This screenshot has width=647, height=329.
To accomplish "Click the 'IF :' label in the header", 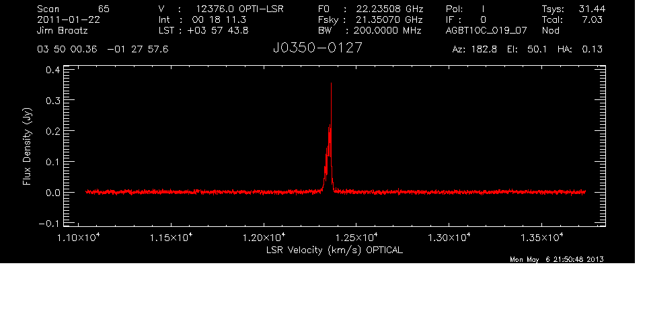I will click(453, 19).
